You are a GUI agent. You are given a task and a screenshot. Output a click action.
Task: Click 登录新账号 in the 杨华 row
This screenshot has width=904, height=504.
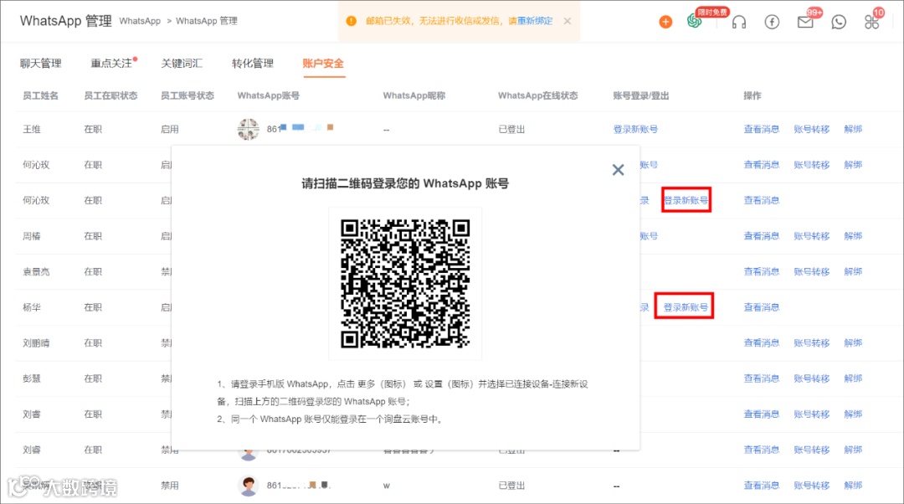pyautogui.click(x=686, y=307)
